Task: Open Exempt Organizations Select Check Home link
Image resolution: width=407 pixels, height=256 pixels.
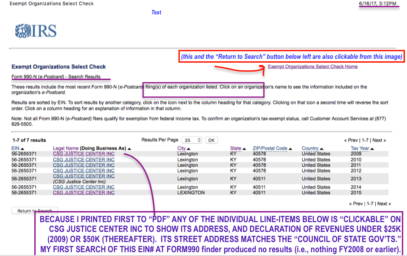Action: pos(312,66)
